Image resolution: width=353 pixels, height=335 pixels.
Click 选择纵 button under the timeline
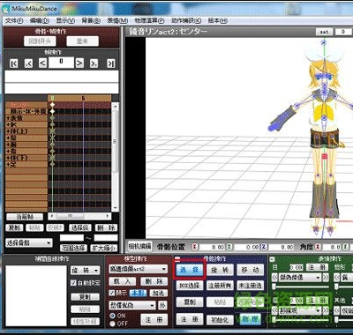pos(80,227)
